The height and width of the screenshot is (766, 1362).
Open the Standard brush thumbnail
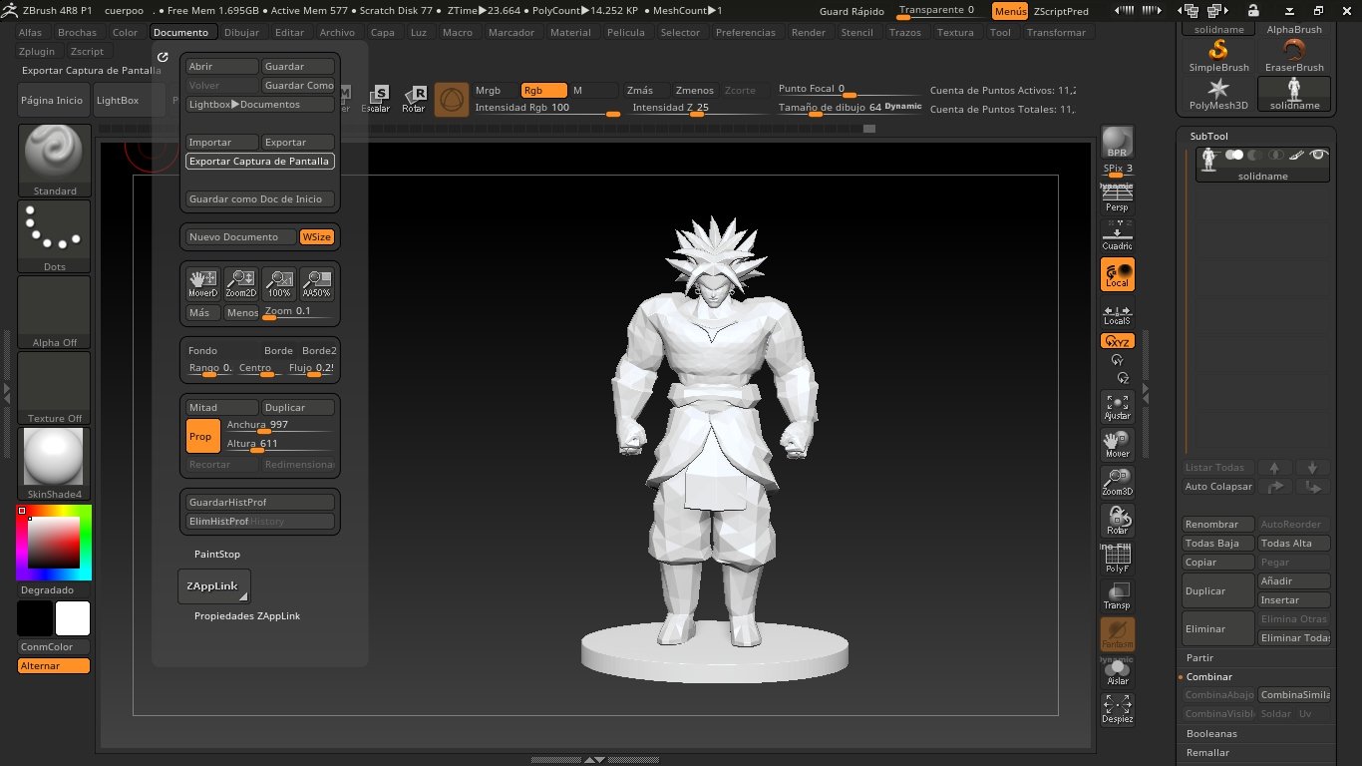[x=55, y=161]
